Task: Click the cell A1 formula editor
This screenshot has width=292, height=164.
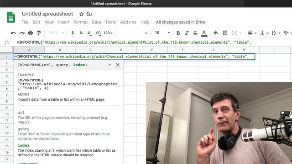Action: point(135,56)
